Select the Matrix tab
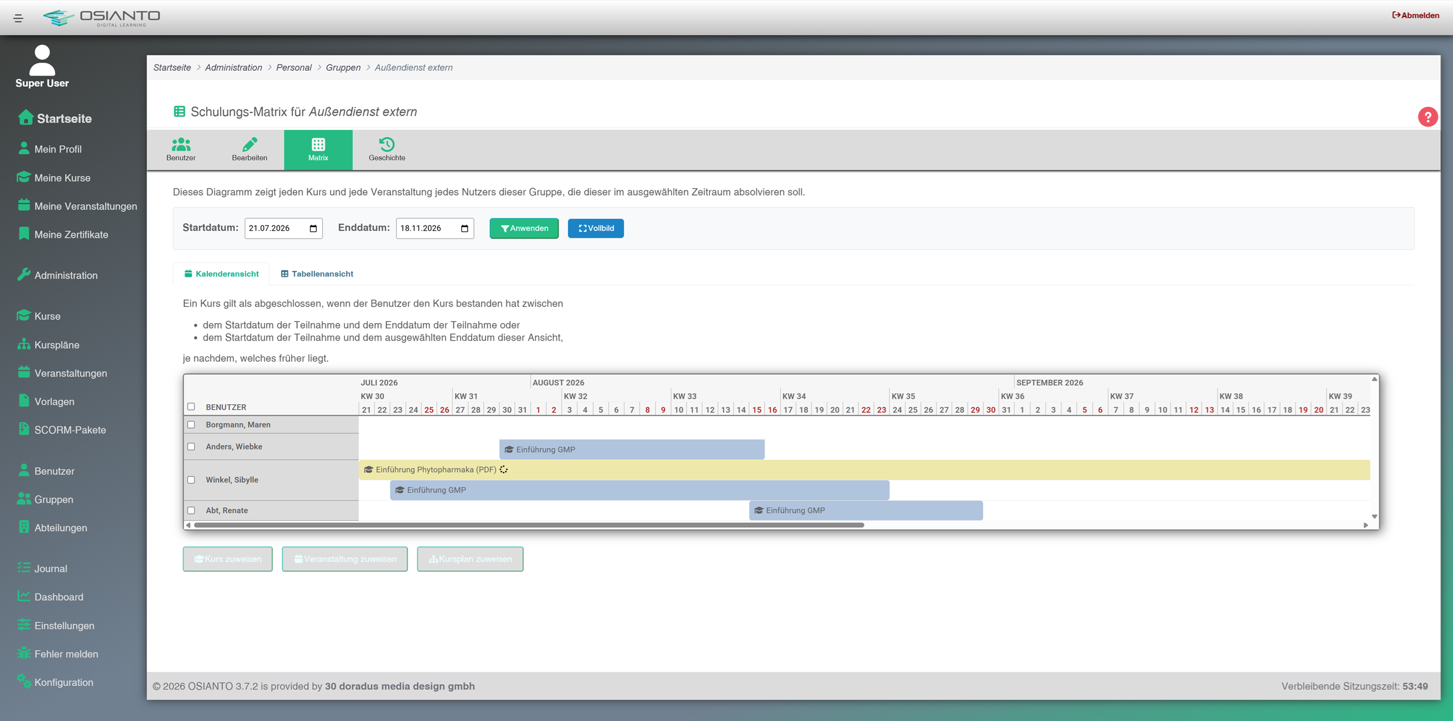Screen dimensions: 1453x721 [x=318, y=150]
